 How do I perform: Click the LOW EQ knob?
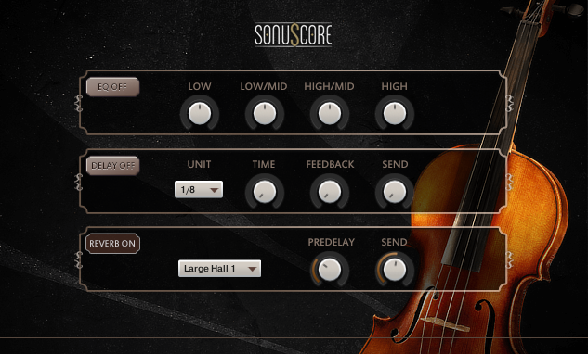(x=200, y=113)
